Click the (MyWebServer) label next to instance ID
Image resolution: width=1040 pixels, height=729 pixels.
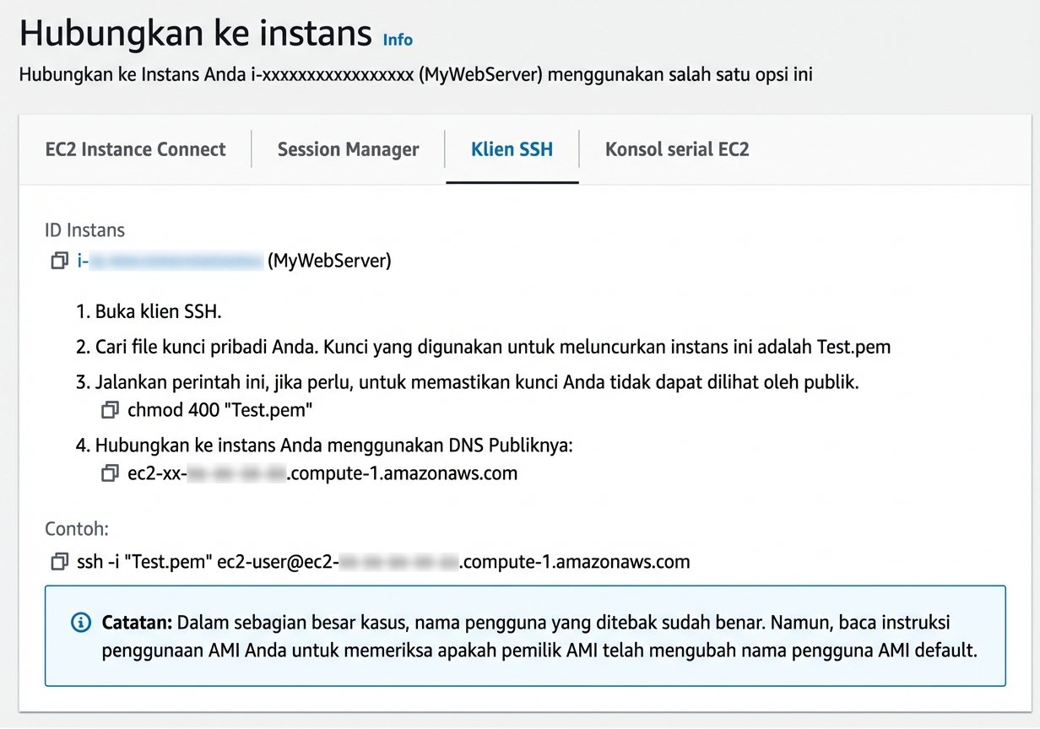(x=328, y=261)
